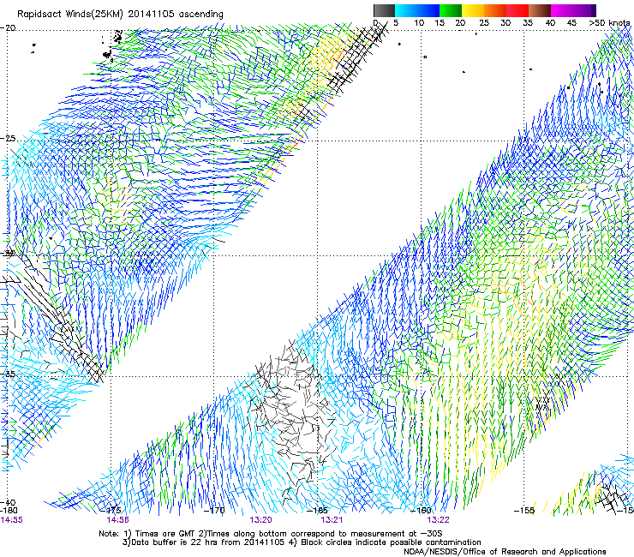The height and width of the screenshot is (557, 634).
Task: Click the '-155' longitude axis label
Action: 524,510
